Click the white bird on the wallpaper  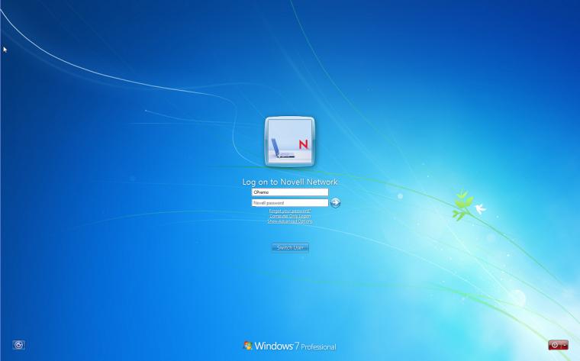click(x=480, y=208)
